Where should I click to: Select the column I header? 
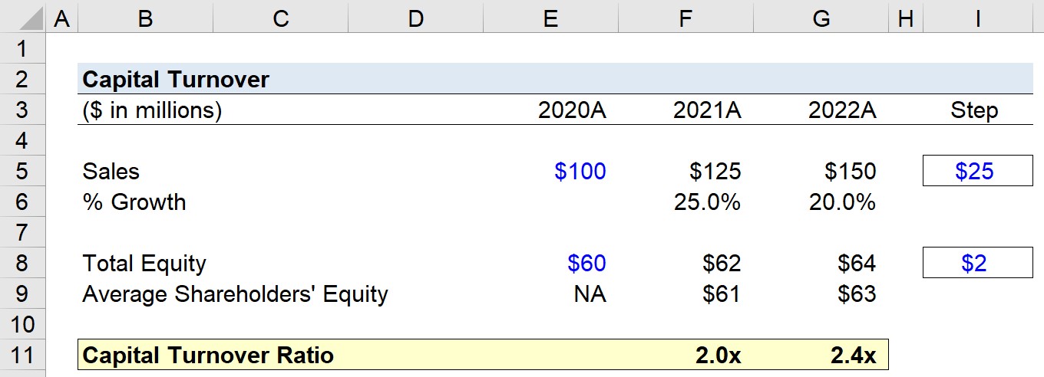pyautogui.click(x=978, y=18)
